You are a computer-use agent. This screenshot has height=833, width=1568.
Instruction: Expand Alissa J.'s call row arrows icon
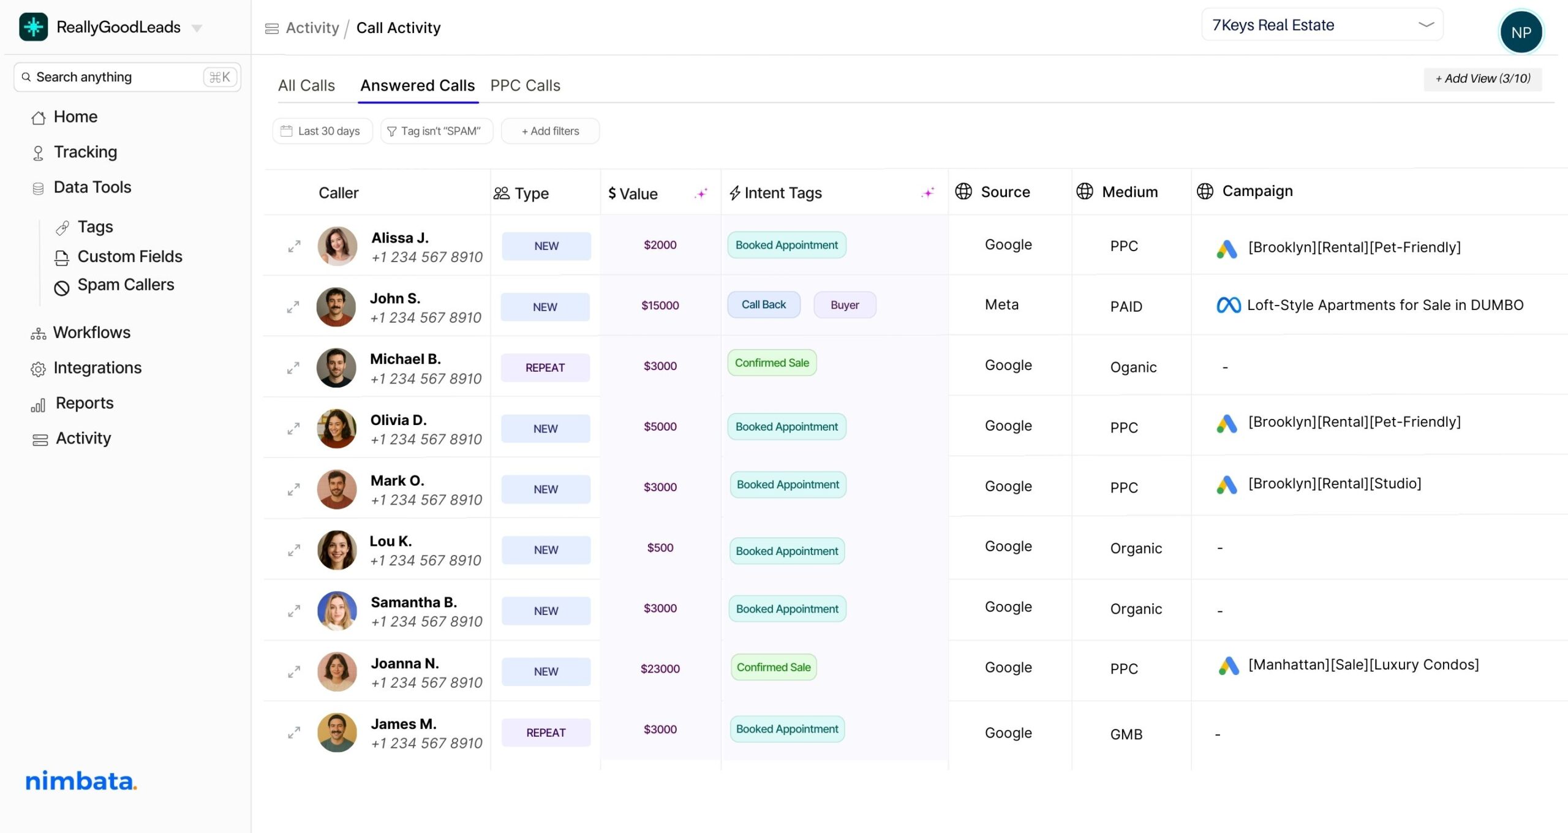tap(294, 246)
